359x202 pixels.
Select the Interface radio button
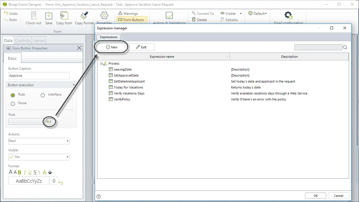pyautogui.click(x=43, y=95)
